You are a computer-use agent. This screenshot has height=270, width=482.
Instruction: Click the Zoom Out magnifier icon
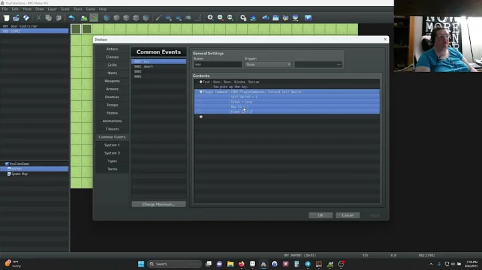(x=220, y=18)
